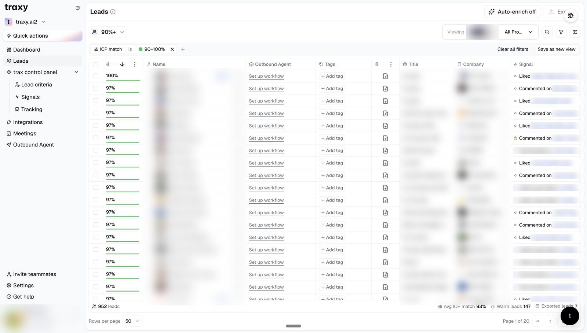This screenshot has width=587, height=333.
Task: Open Settings in sidebar
Action: click(43, 285)
